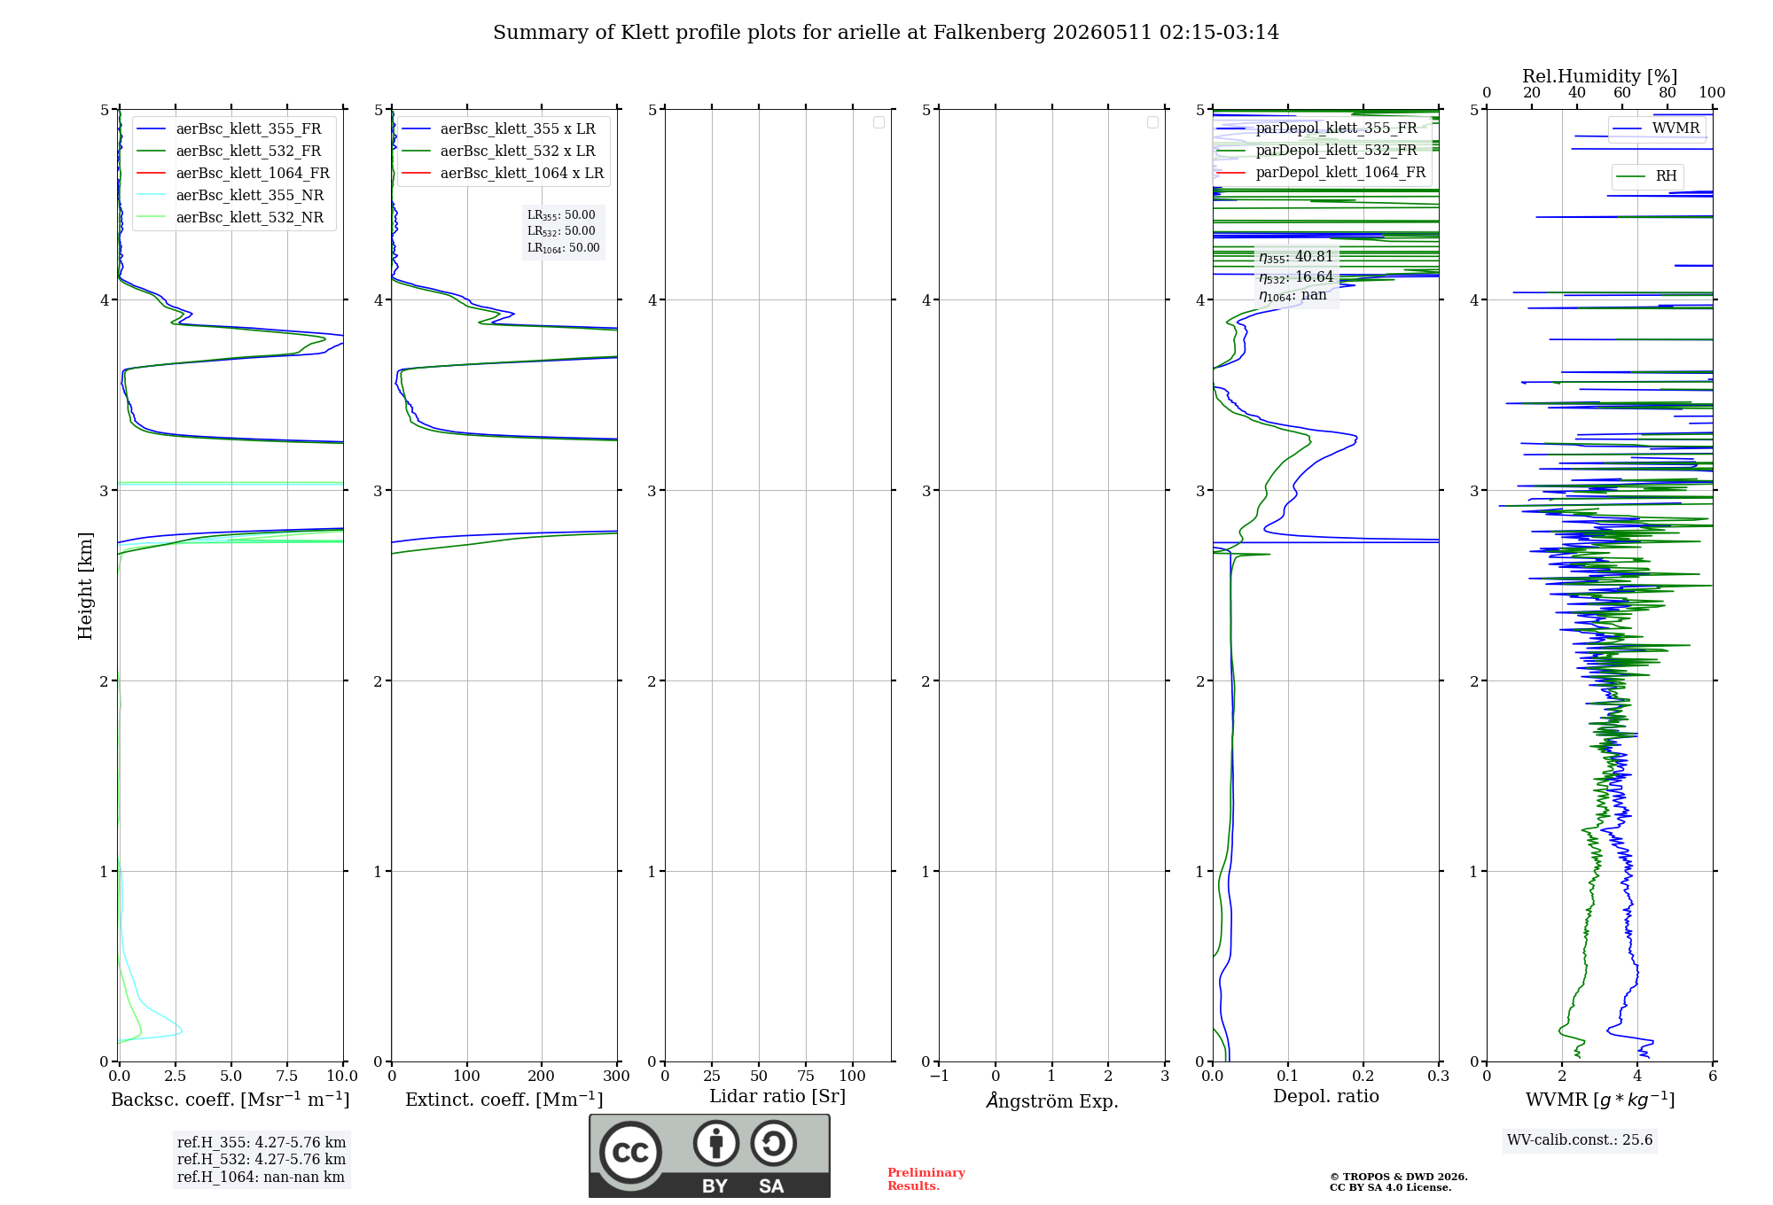The image size is (1773, 1205).
Task: Click the empty legend box in Ångström plot
Action: point(1152,122)
